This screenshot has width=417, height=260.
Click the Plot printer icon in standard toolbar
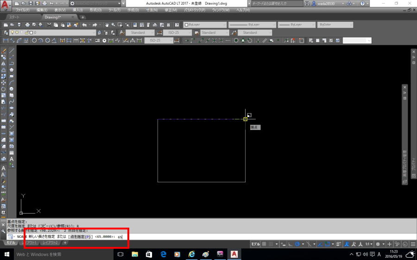tap(27, 25)
